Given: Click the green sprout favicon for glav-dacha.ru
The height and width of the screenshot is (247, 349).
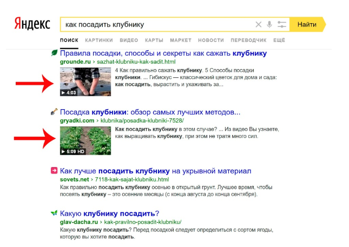Looking at the screenshot, I should point(54,213).
